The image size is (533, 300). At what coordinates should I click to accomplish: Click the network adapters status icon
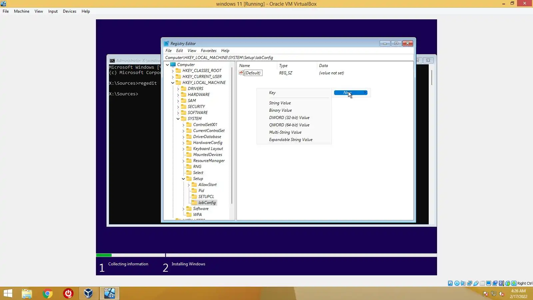pyautogui.click(x=469, y=283)
